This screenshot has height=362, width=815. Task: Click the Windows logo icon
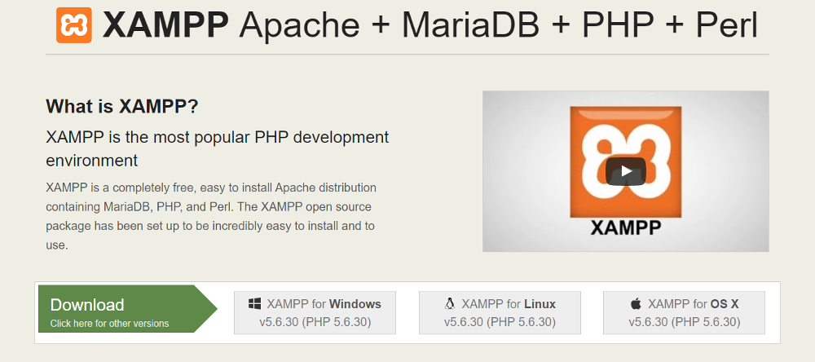point(254,304)
